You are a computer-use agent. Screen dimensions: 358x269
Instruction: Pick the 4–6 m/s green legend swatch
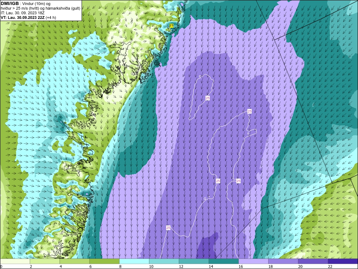pyautogui.click(x=75, y=261)
